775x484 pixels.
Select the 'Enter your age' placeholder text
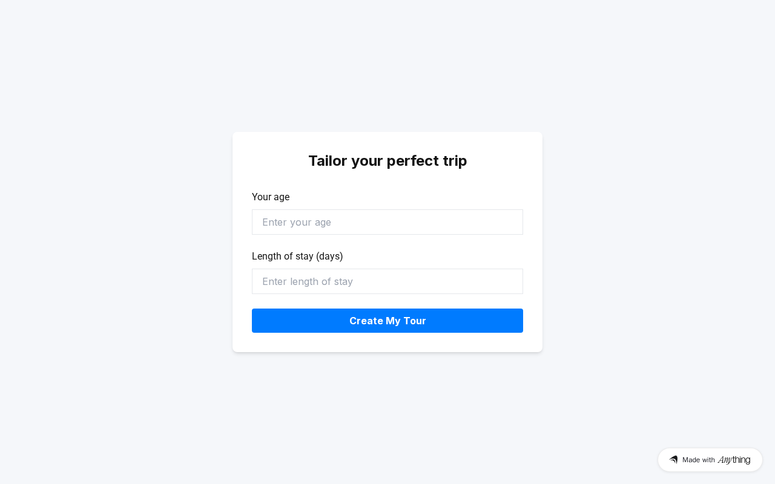click(x=297, y=222)
